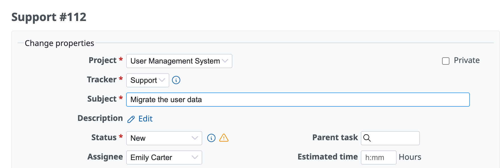500x168 pixels.
Task: Enable the Private checkbox
Action: pos(446,61)
